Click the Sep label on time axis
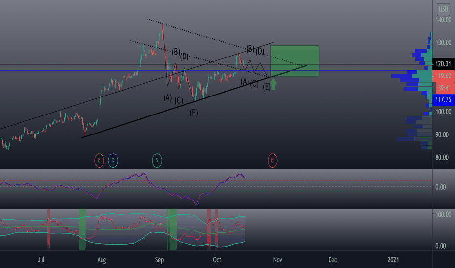The height and width of the screenshot is (268, 455). (x=159, y=260)
